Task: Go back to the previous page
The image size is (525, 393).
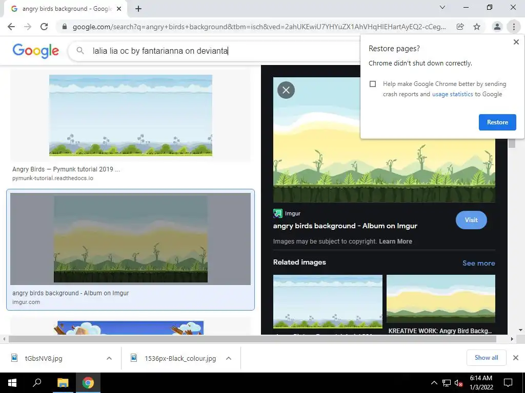Action: (x=11, y=27)
